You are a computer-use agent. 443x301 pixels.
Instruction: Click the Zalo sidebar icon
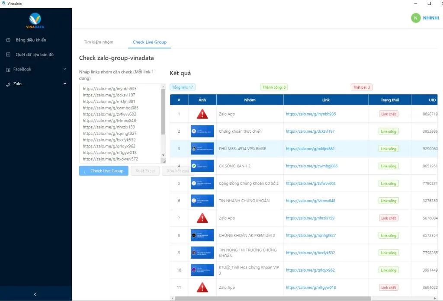pyautogui.click(x=8, y=84)
